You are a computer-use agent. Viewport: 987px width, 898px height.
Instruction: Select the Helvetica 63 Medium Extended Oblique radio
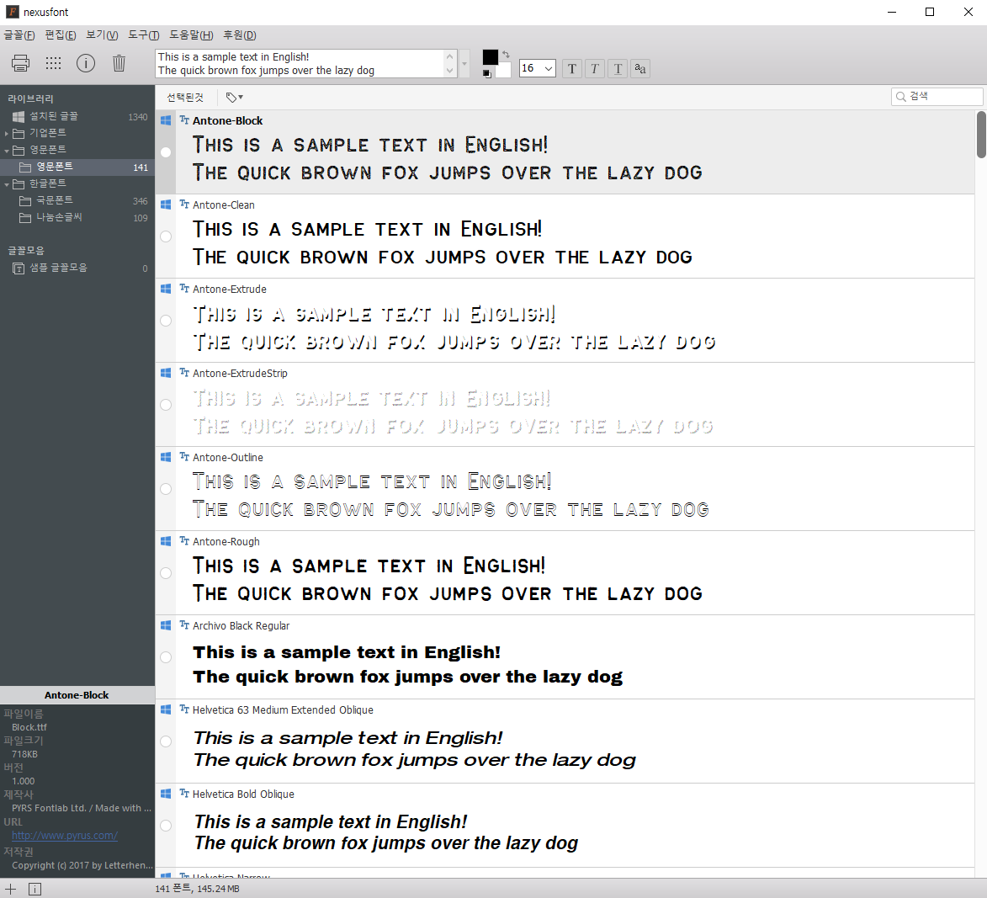click(x=166, y=741)
